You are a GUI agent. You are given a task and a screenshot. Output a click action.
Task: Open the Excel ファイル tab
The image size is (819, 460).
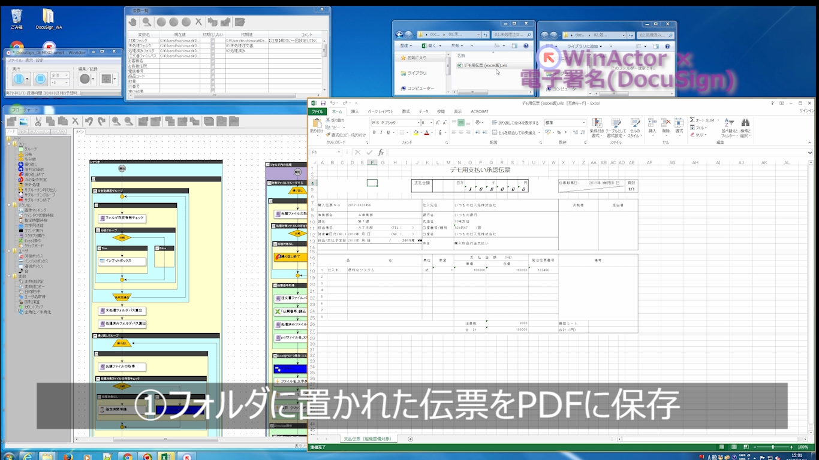(x=317, y=111)
